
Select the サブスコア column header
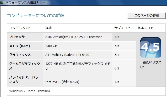122,28
